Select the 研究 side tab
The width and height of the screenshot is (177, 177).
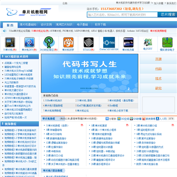pyautogui.click(x=158, y=88)
